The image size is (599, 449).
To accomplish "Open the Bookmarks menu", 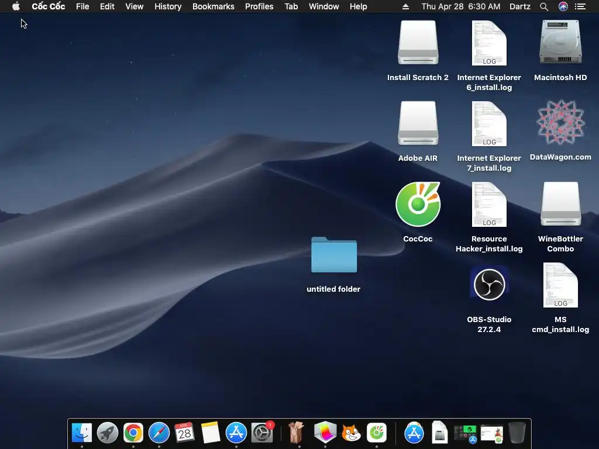I will 213,6.
